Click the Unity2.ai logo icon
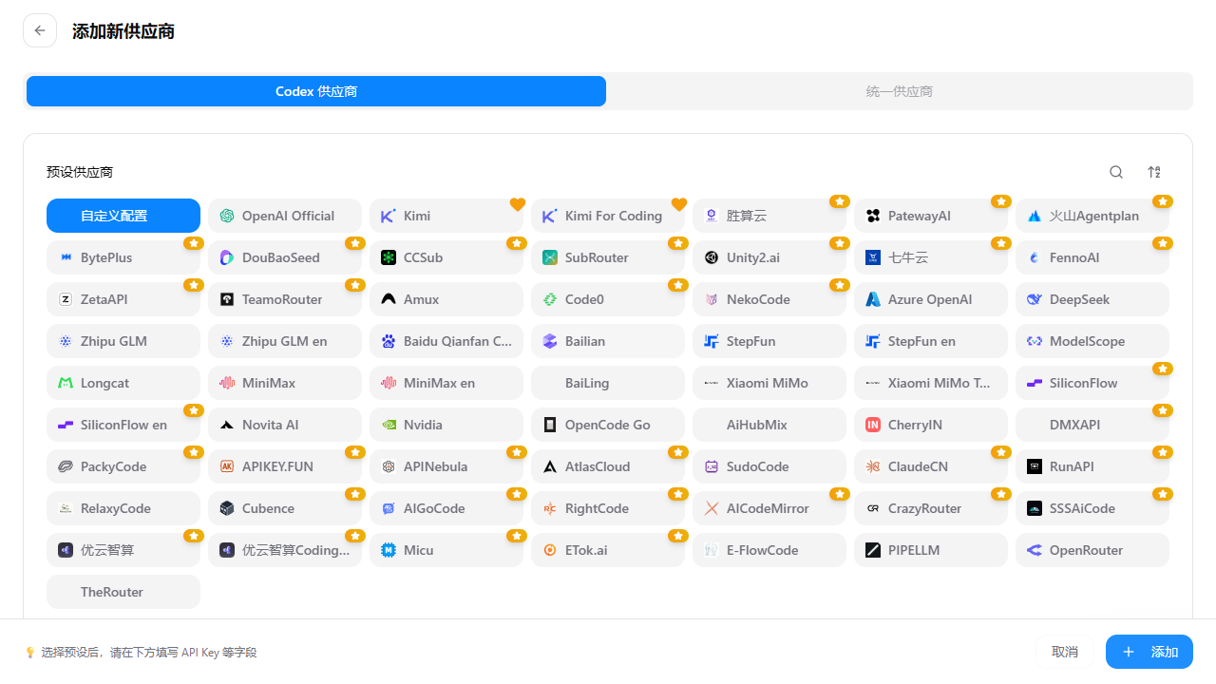 (712, 257)
